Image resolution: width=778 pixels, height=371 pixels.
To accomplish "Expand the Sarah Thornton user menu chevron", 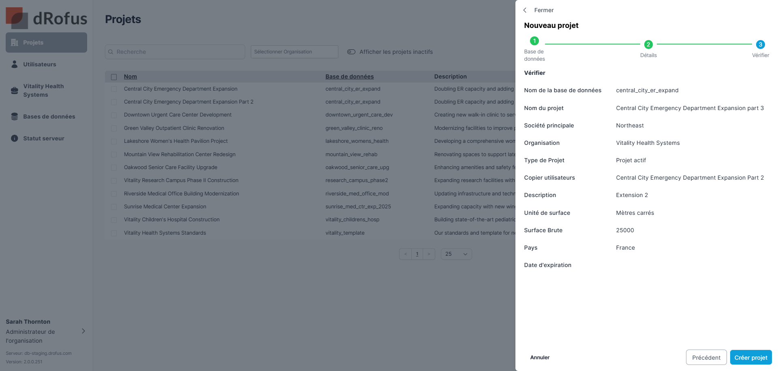I will [83, 331].
